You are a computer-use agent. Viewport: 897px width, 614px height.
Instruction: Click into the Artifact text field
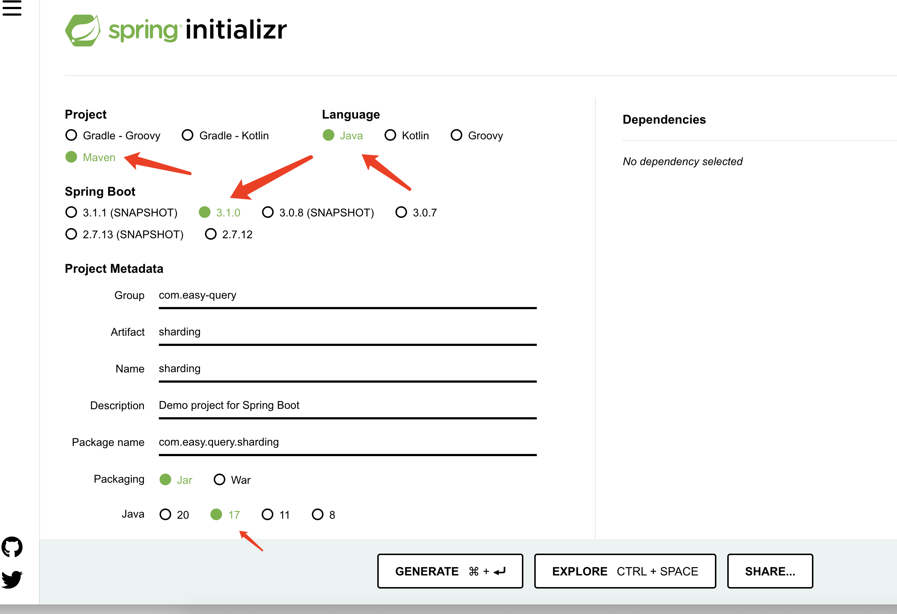[x=347, y=332]
